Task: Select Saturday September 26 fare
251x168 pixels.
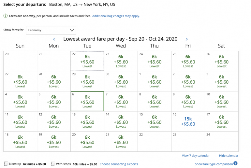Action: tap(221, 61)
